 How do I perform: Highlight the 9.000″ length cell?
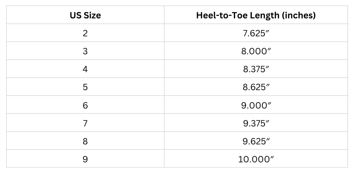256,105
